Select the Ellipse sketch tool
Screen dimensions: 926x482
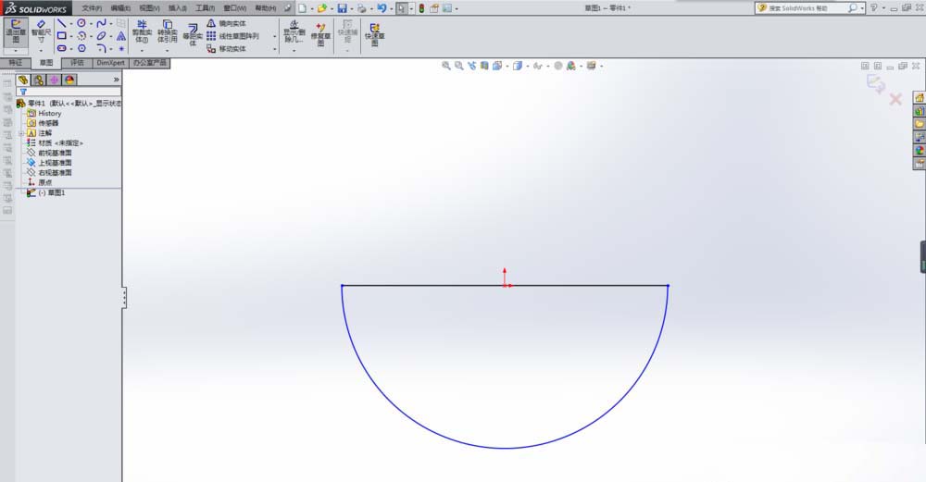pyautogui.click(x=101, y=36)
